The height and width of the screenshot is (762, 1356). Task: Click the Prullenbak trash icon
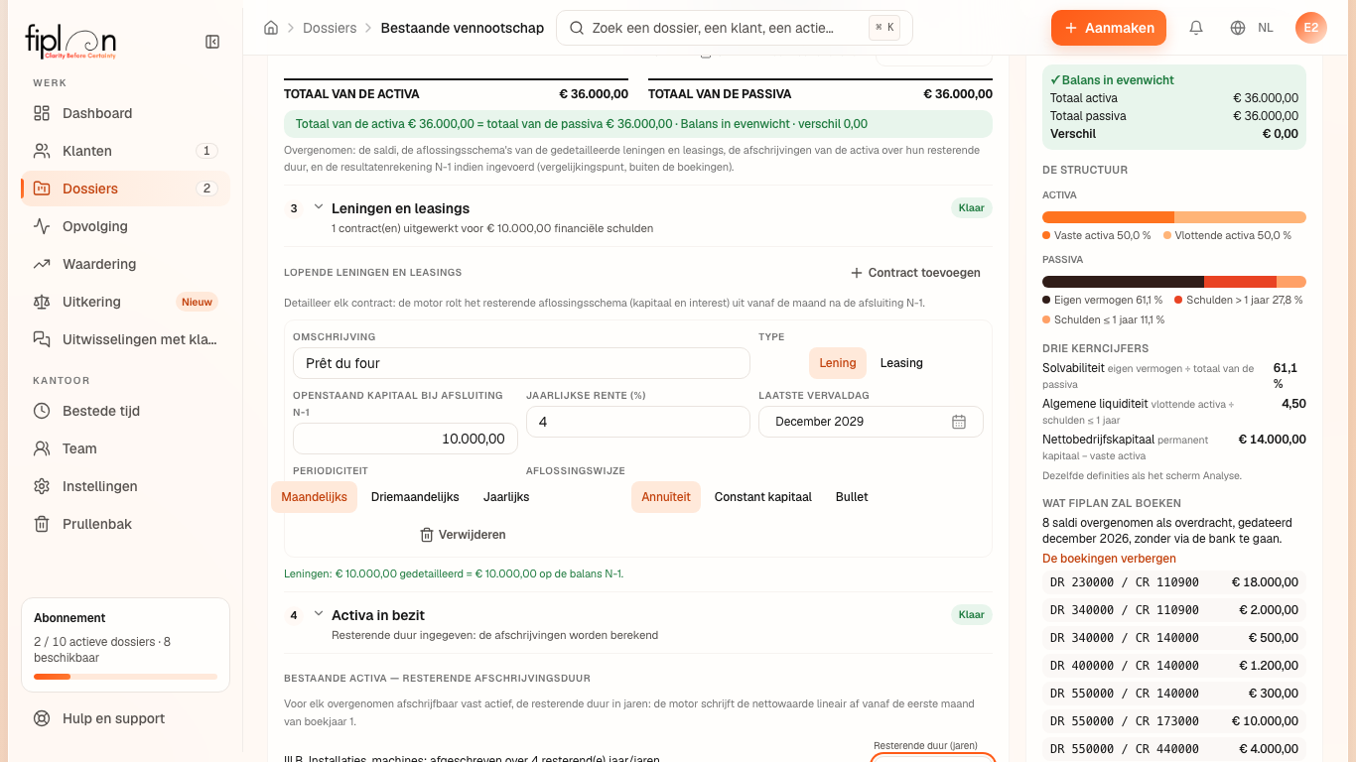coord(42,524)
